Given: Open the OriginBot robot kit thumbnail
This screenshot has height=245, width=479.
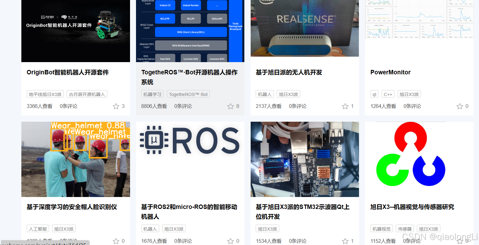Looking at the screenshot, I should [76, 31].
